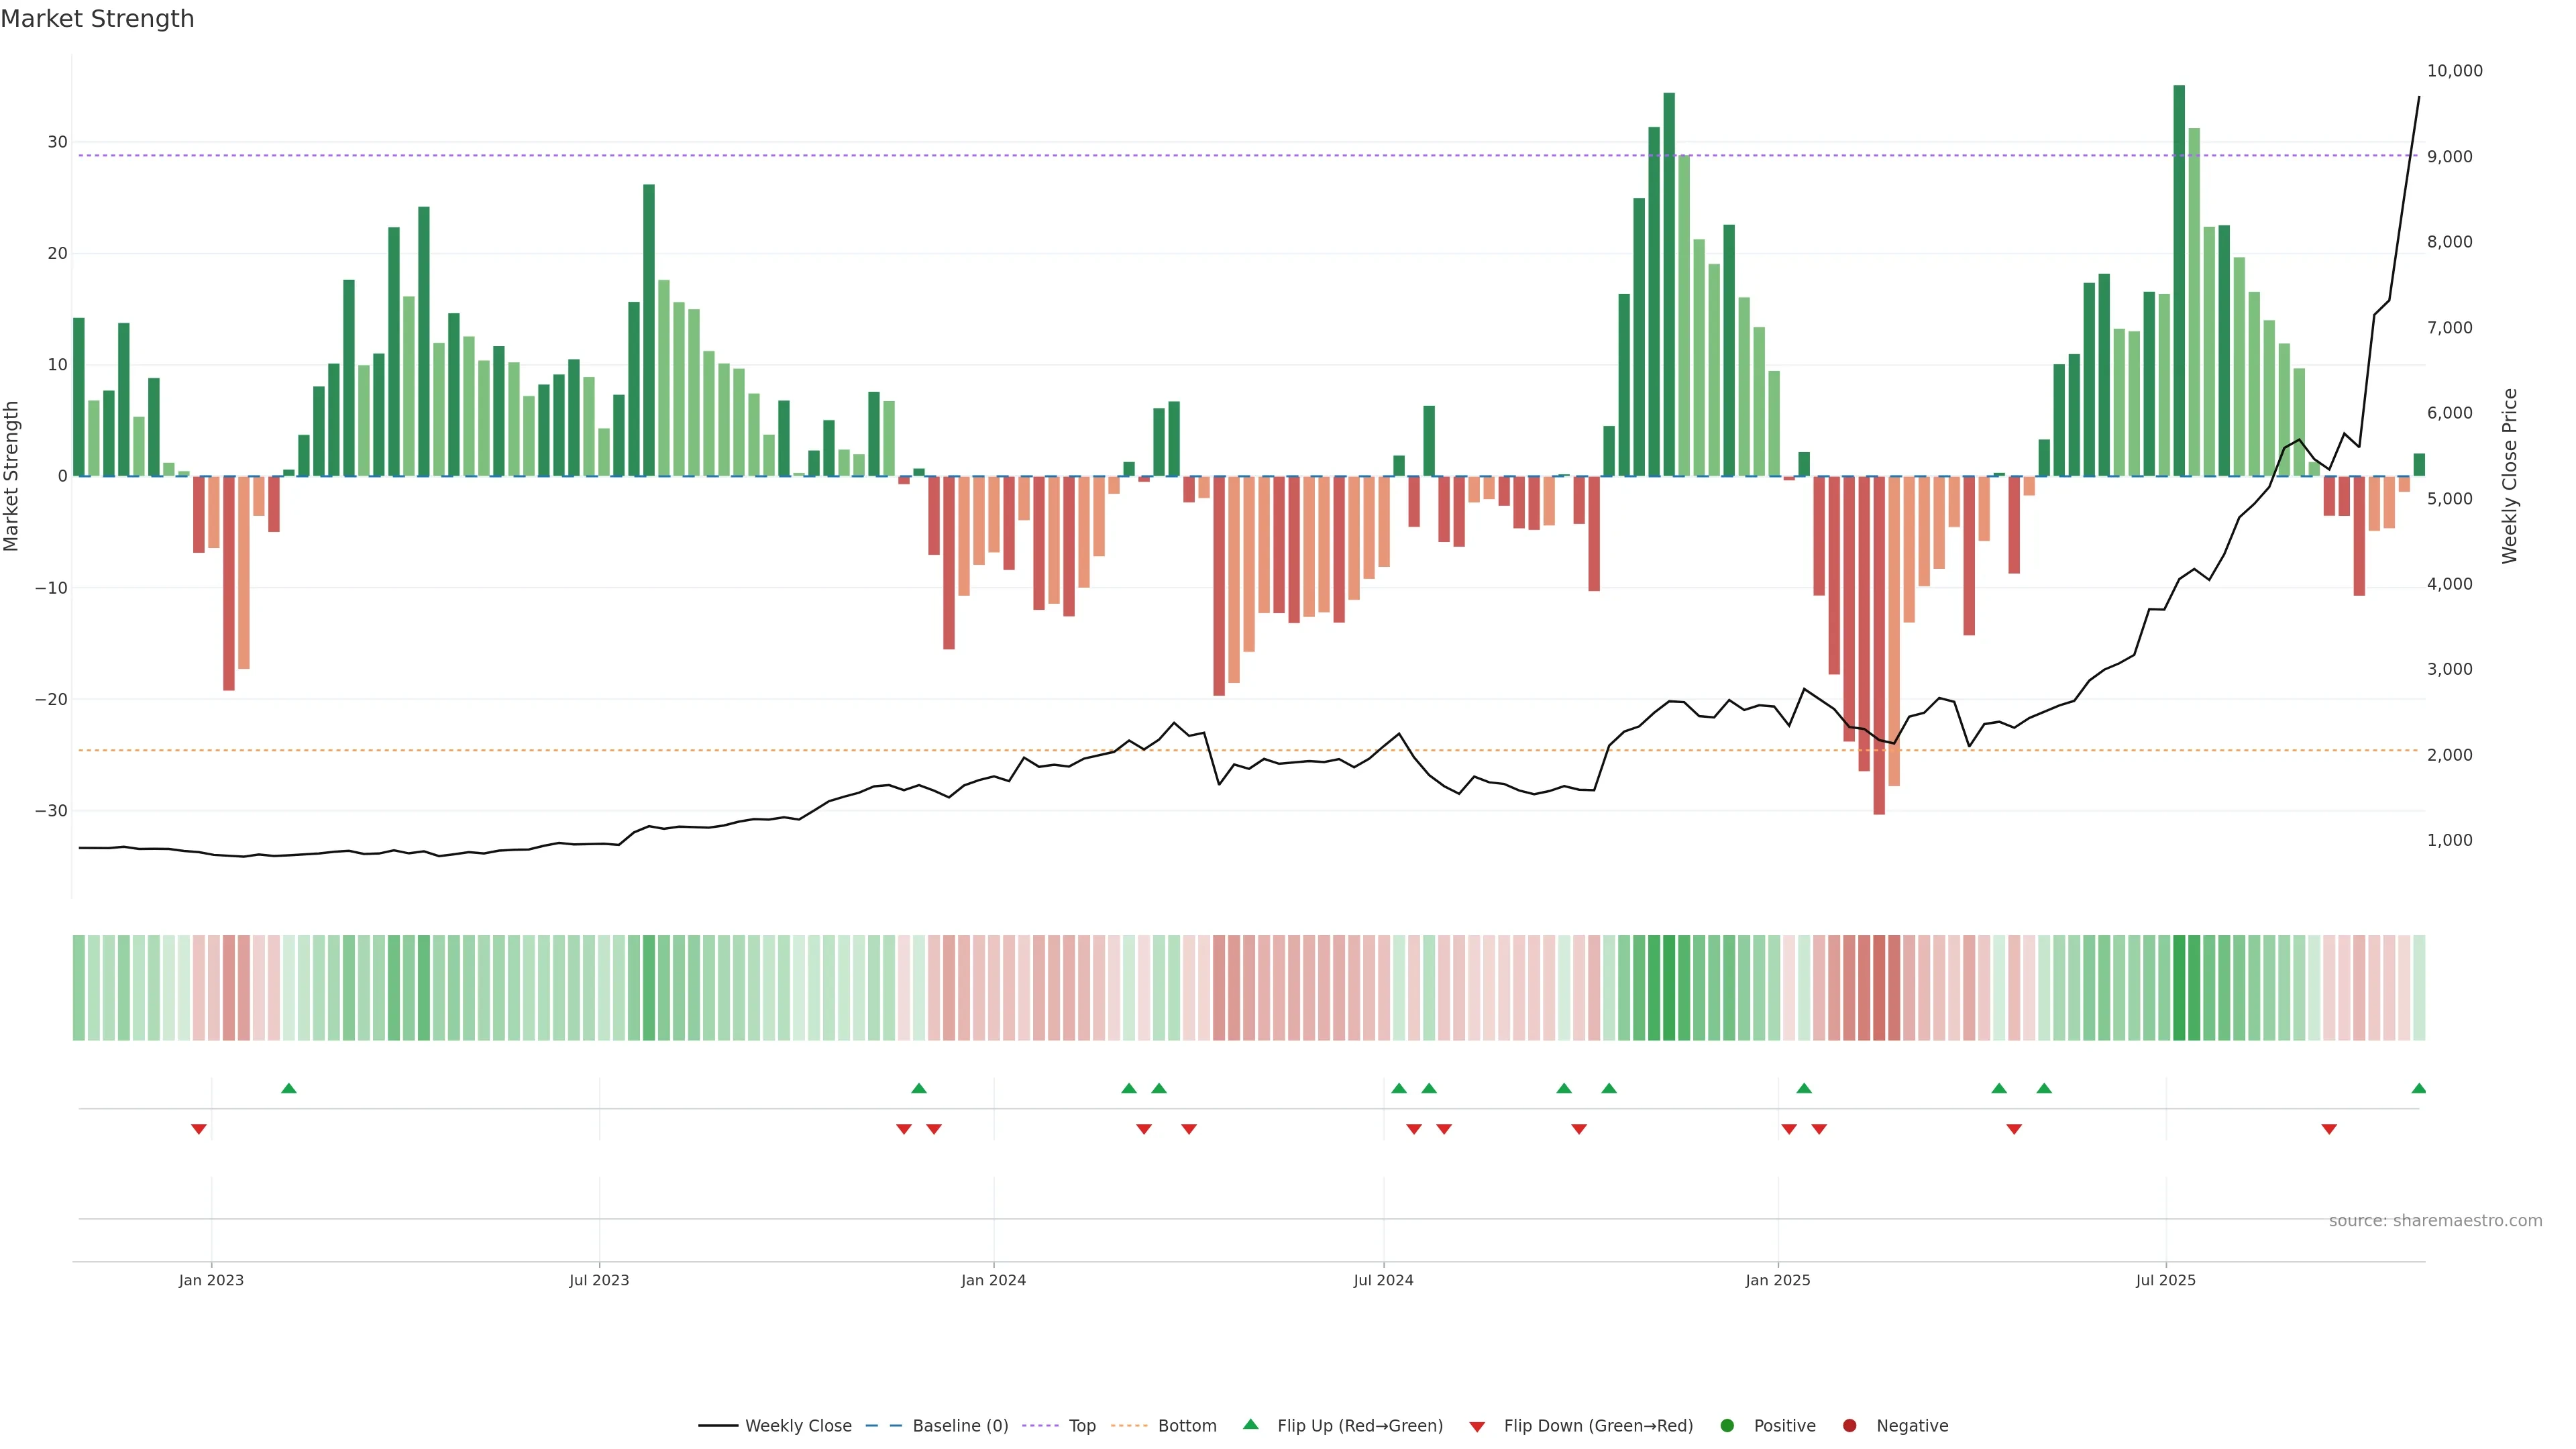Click first green flip-up triangle after Jan 2023
Screen dimensions: 2576x1449
pos(289,1088)
